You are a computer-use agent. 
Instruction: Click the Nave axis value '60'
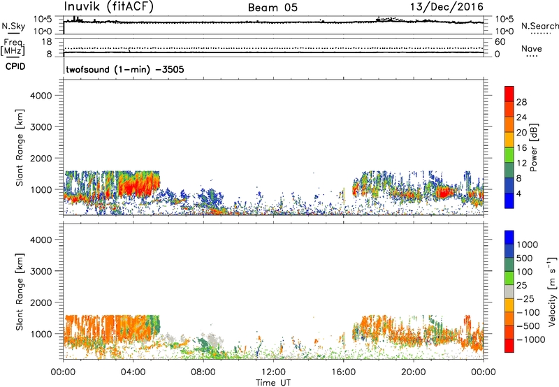click(x=500, y=42)
